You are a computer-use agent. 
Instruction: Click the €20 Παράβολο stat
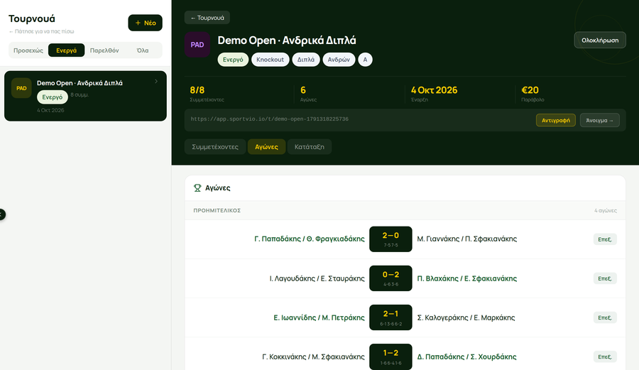click(532, 94)
